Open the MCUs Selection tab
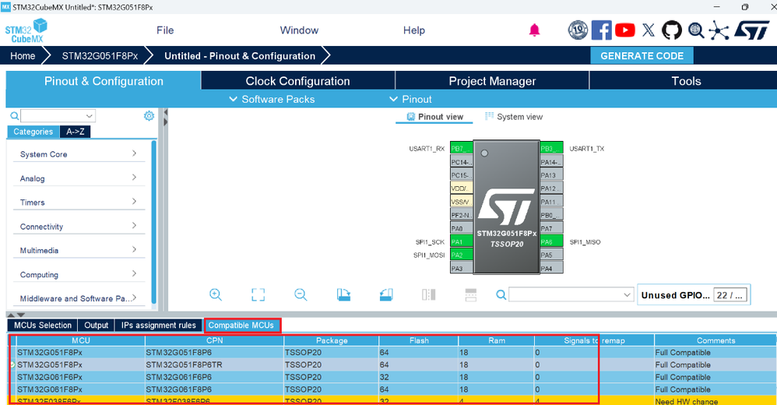Image resolution: width=777 pixels, height=405 pixels. pyautogui.click(x=43, y=326)
